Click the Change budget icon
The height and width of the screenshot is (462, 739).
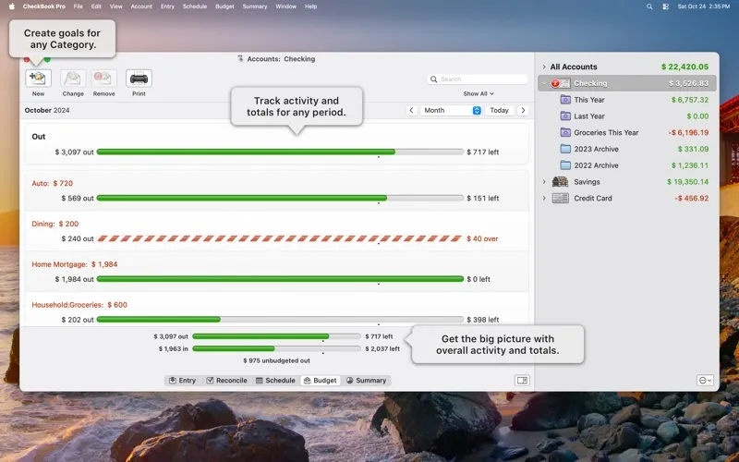[x=73, y=79]
